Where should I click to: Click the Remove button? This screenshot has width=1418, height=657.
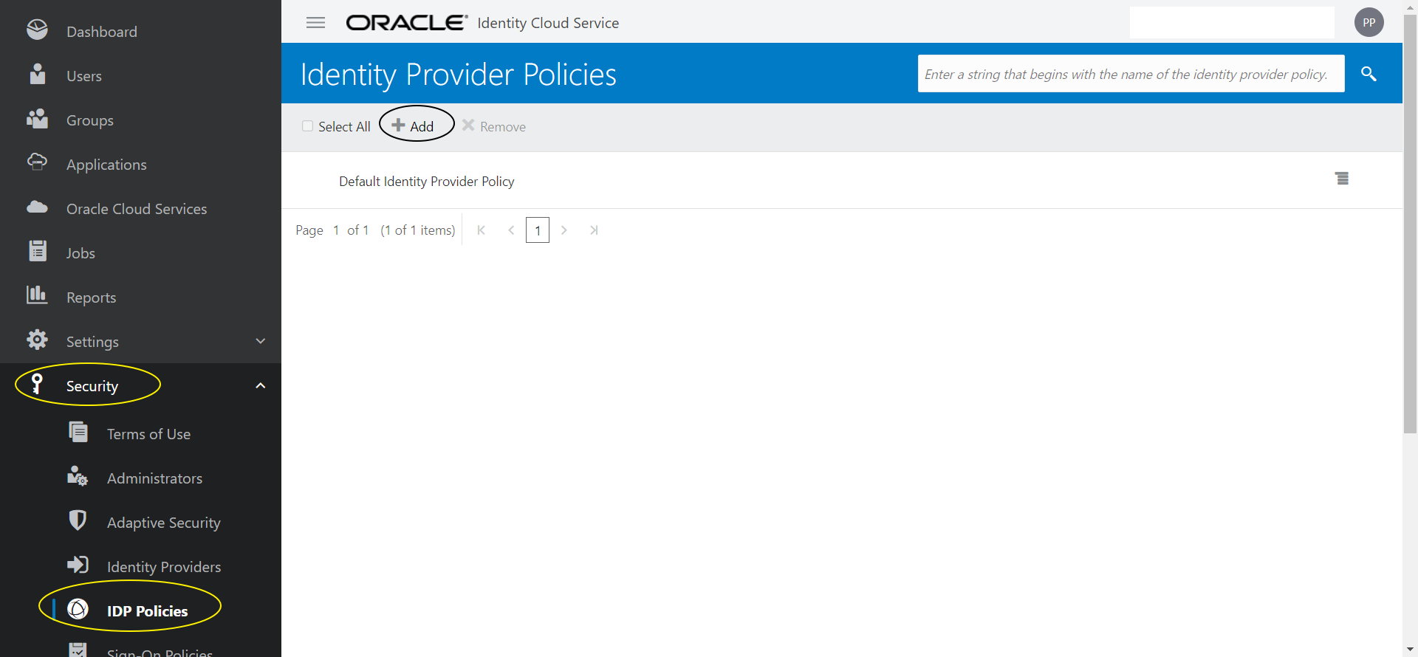pos(494,126)
